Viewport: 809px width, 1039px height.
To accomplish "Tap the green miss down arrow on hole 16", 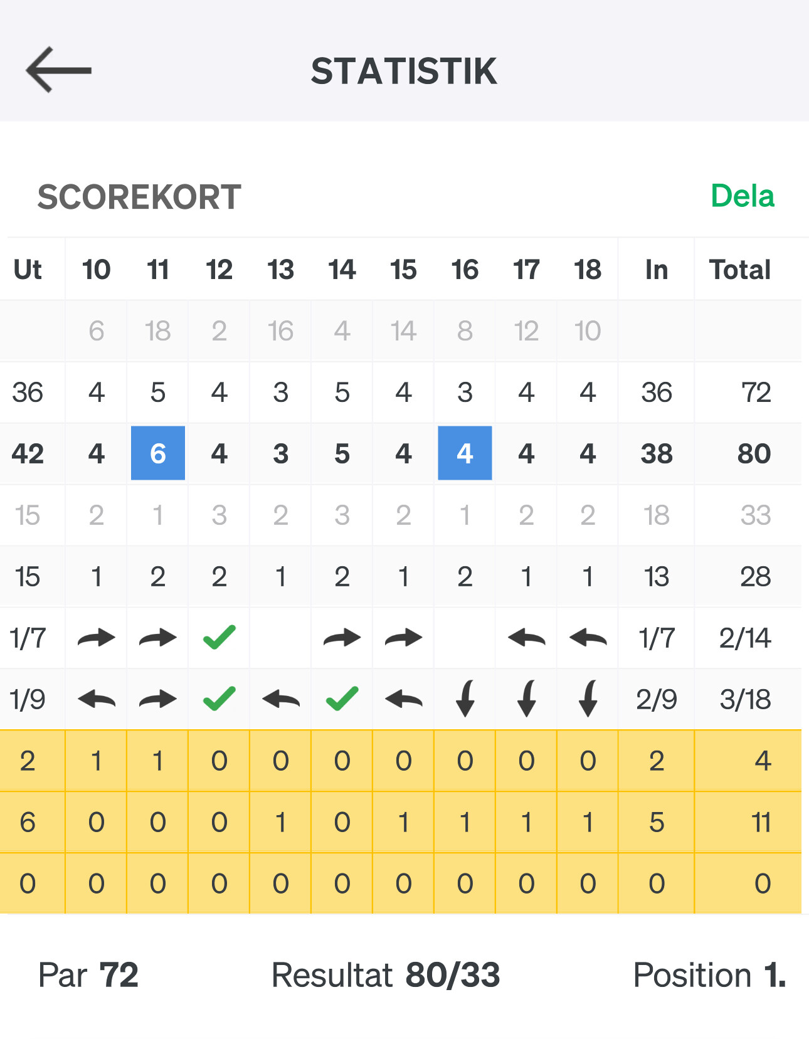I will [465, 699].
